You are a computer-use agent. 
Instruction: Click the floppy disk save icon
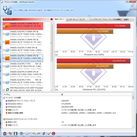(x=15, y=134)
